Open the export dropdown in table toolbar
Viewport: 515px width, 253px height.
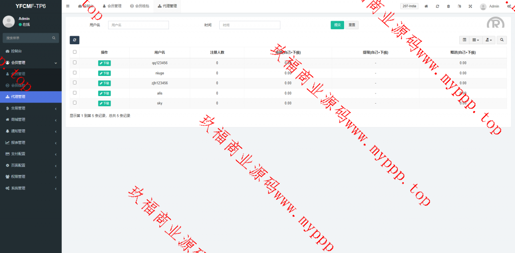tap(488, 40)
